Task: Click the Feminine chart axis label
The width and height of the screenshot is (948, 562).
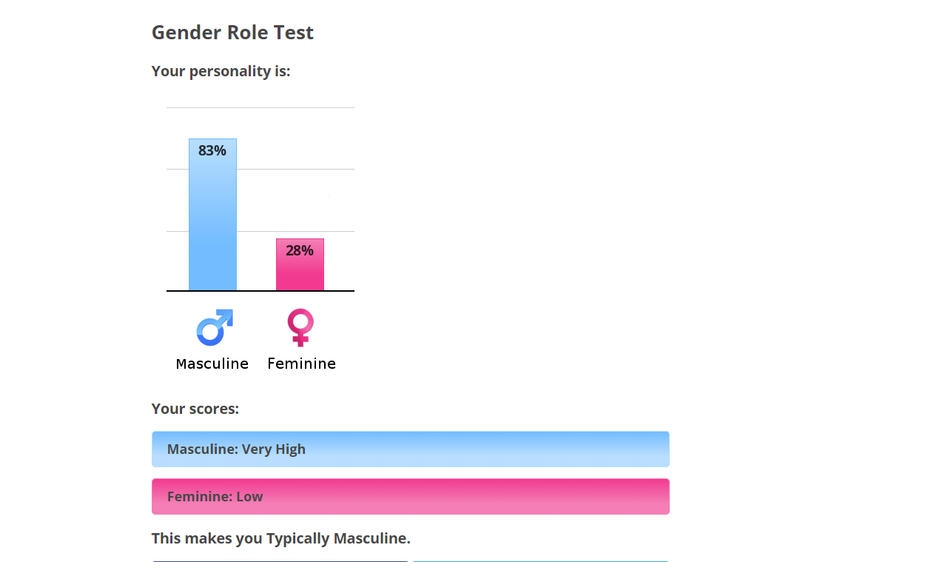Action: click(x=301, y=364)
